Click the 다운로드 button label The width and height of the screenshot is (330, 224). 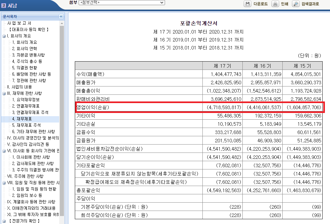coord(261,4)
